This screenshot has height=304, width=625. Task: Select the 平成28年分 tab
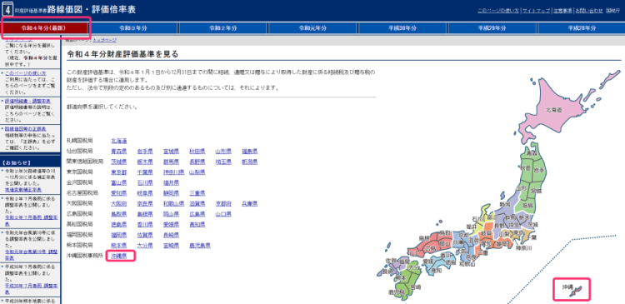click(x=582, y=27)
